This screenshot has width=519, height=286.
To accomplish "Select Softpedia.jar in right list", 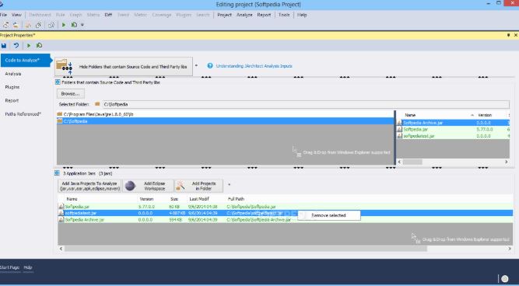I will [x=453, y=129].
